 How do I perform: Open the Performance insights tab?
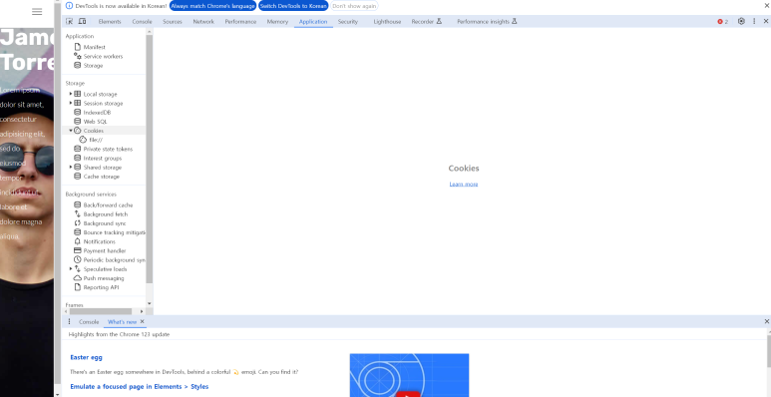(x=487, y=22)
